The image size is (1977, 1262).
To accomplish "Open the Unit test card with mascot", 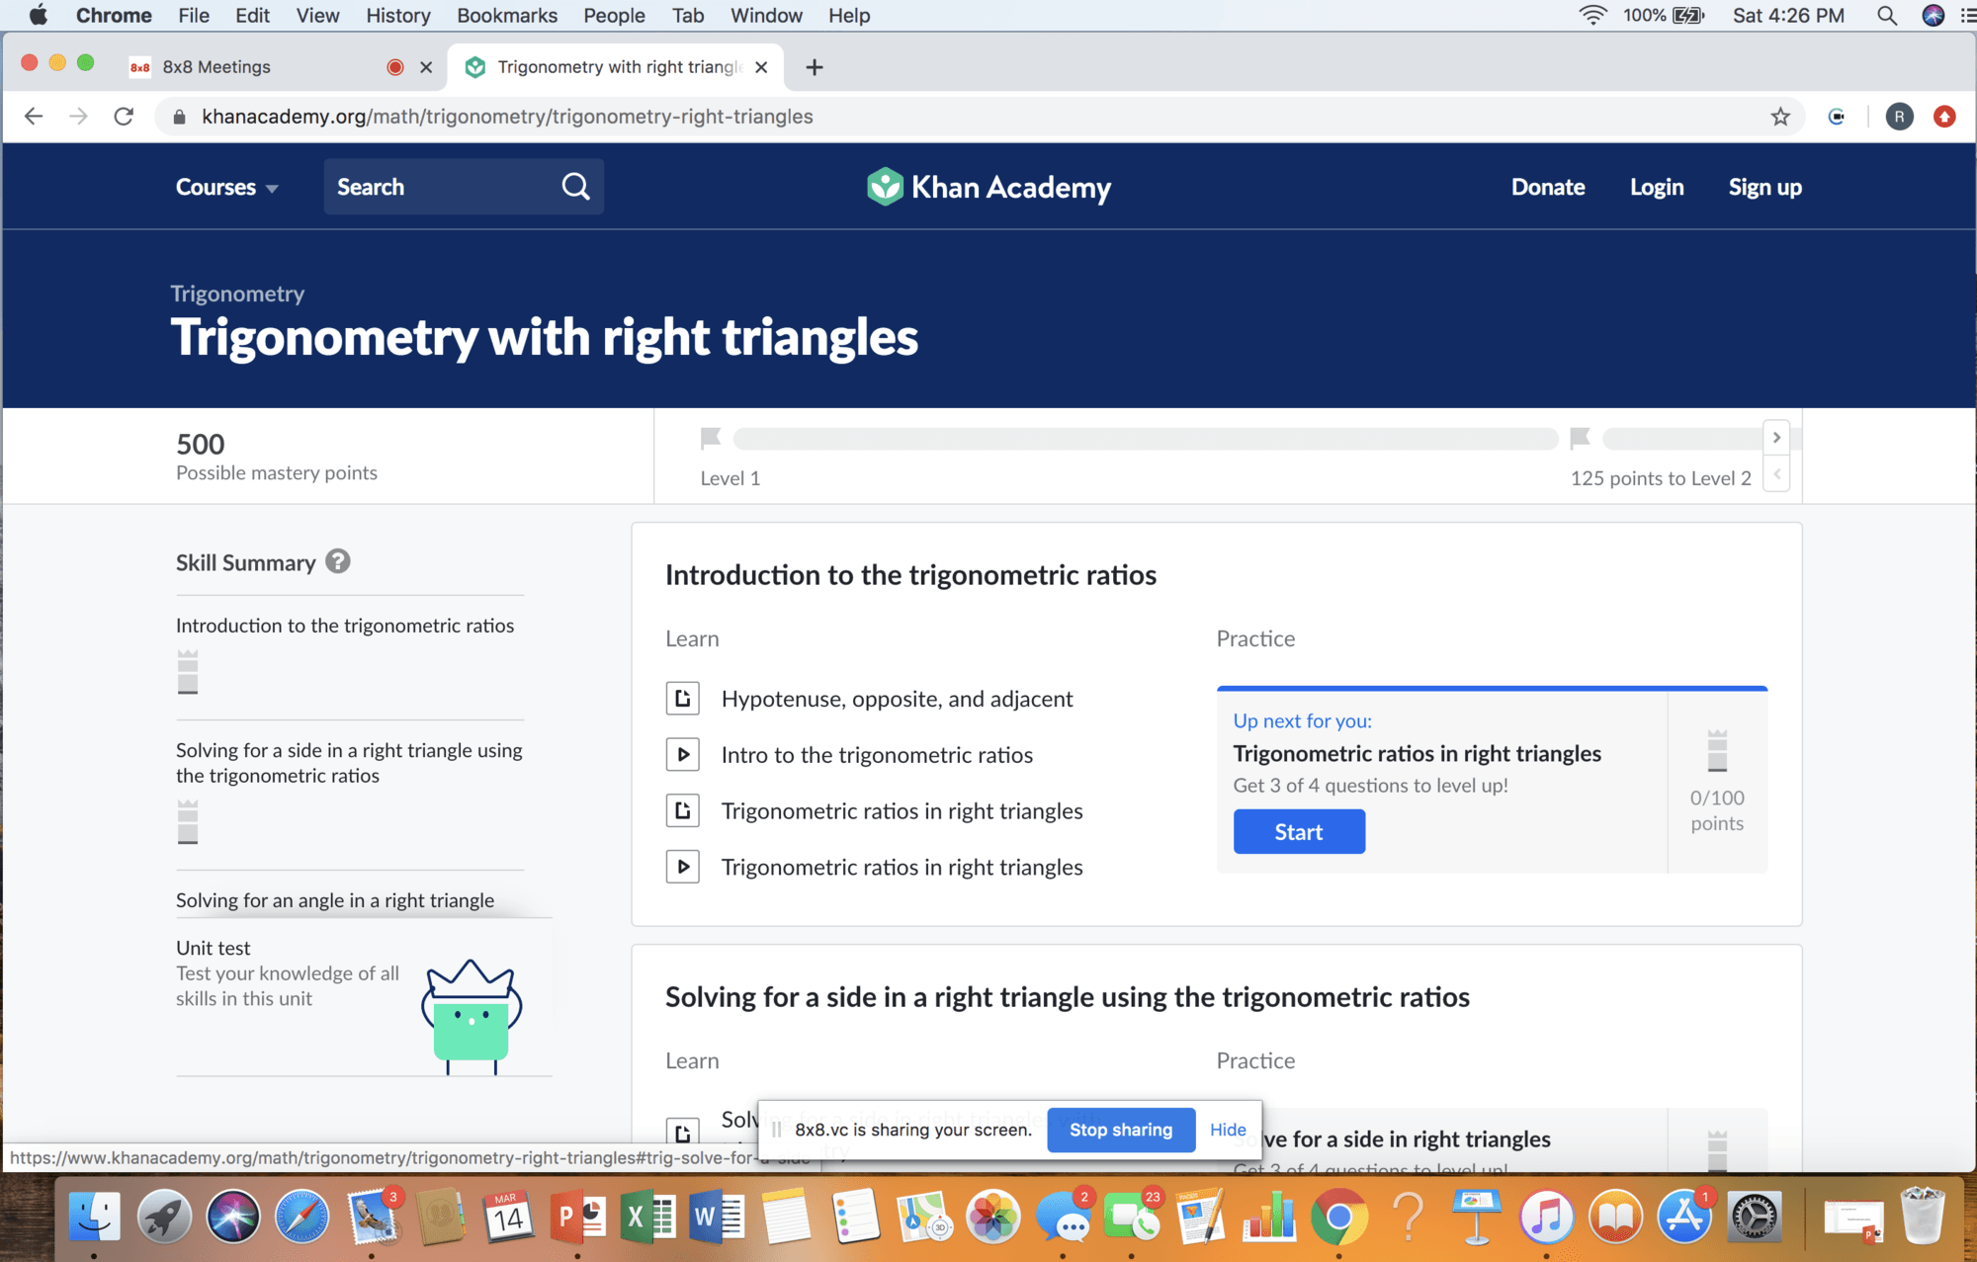I will tap(364, 998).
